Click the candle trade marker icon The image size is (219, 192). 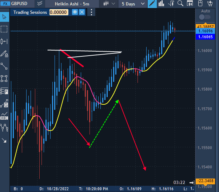pos(171,4)
